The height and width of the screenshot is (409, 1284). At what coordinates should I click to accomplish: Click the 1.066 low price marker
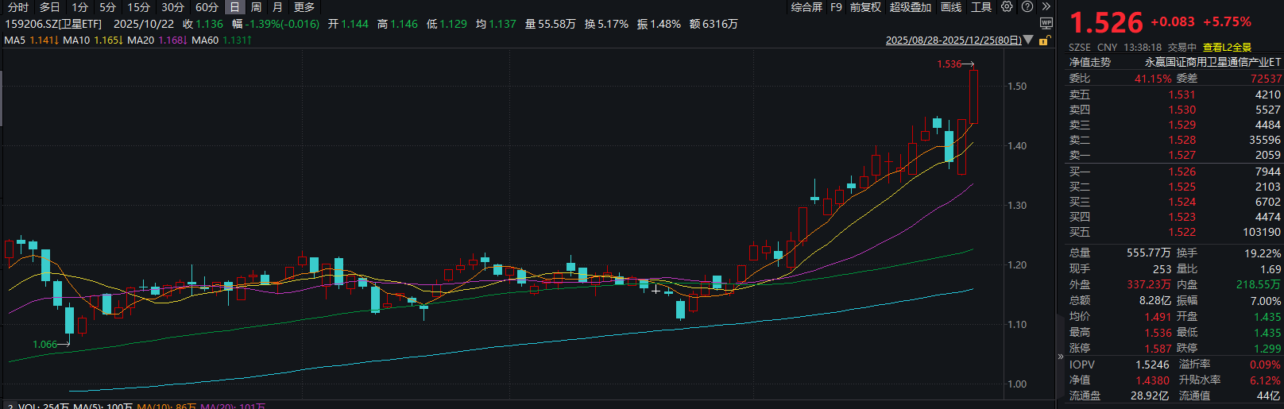point(44,345)
